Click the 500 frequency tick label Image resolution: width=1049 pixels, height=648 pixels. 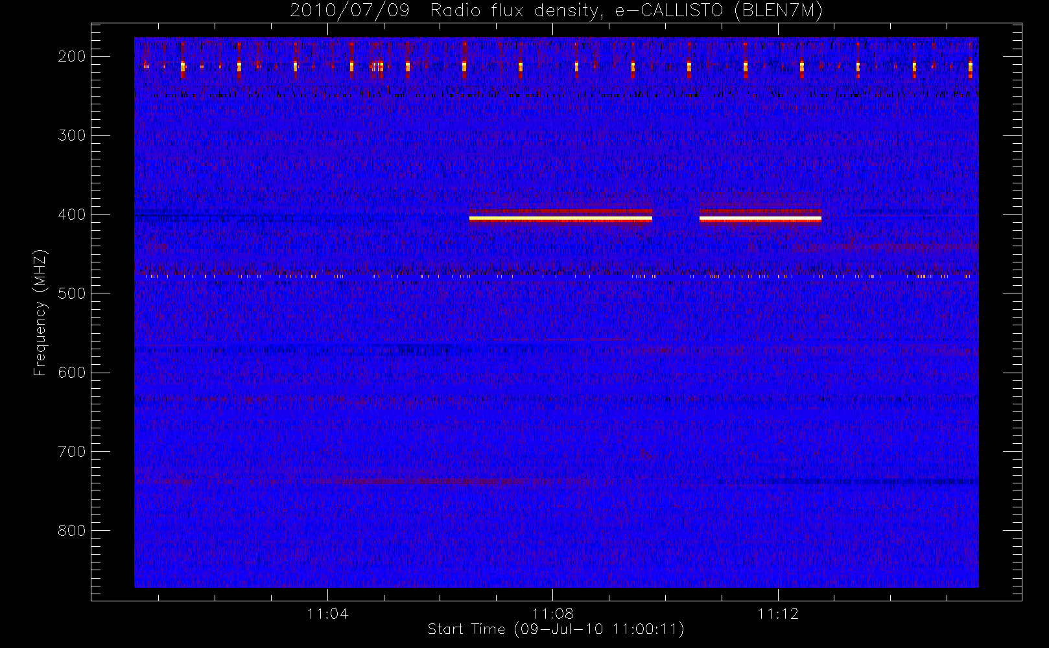click(72, 294)
